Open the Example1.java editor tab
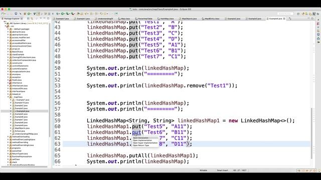The width and height of the screenshot is (321, 180). click(x=82, y=18)
